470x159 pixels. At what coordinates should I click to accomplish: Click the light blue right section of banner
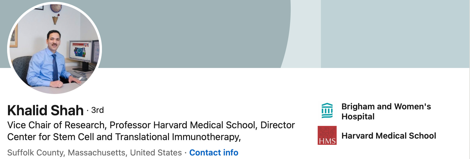pyautogui.click(x=394, y=33)
